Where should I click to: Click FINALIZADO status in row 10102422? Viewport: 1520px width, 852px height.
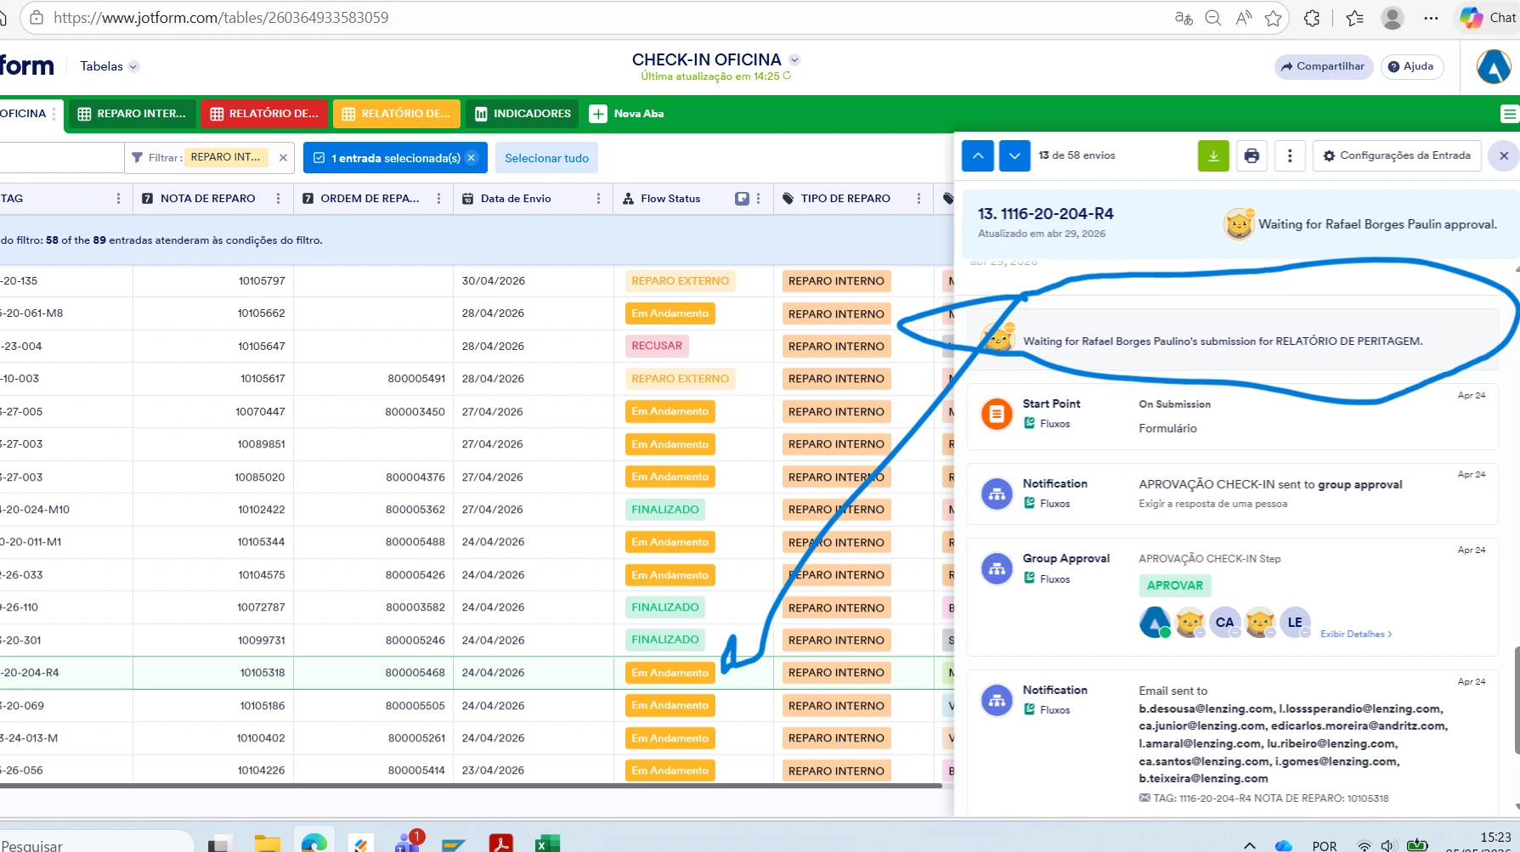(665, 510)
